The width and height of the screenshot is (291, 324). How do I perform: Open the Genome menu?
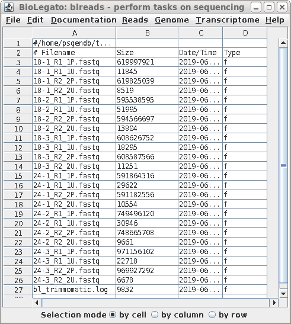pyautogui.click(x=172, y=20)
